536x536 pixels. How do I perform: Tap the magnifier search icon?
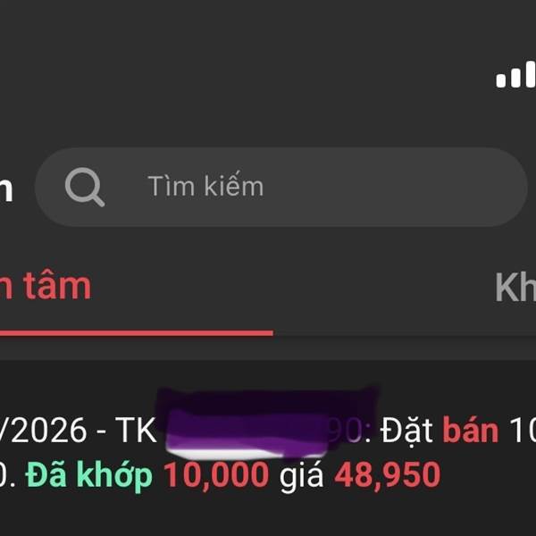pos(85,187)
